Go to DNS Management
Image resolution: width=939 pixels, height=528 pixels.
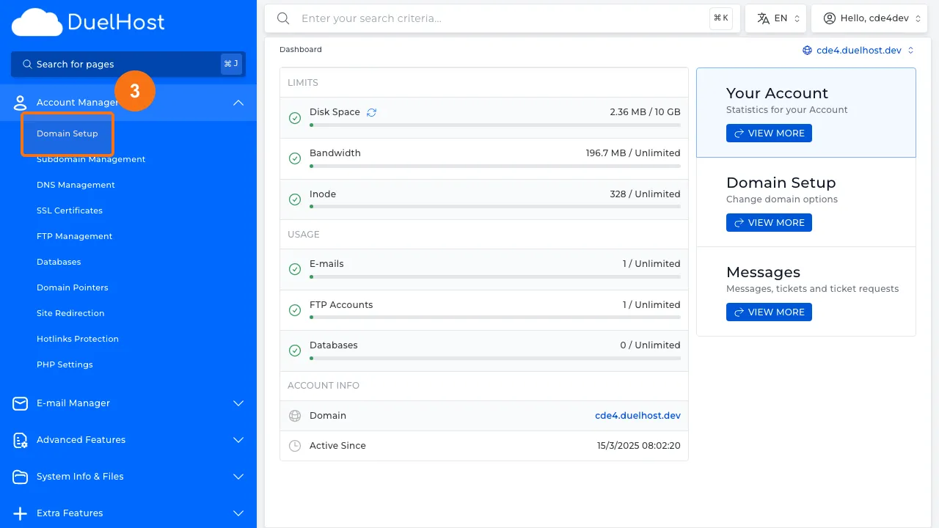click(76, 185)
